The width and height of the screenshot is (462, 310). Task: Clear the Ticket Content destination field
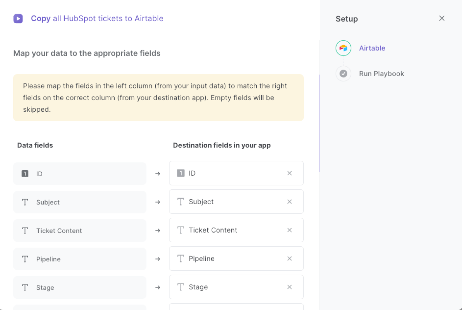(x=289, y=230)
